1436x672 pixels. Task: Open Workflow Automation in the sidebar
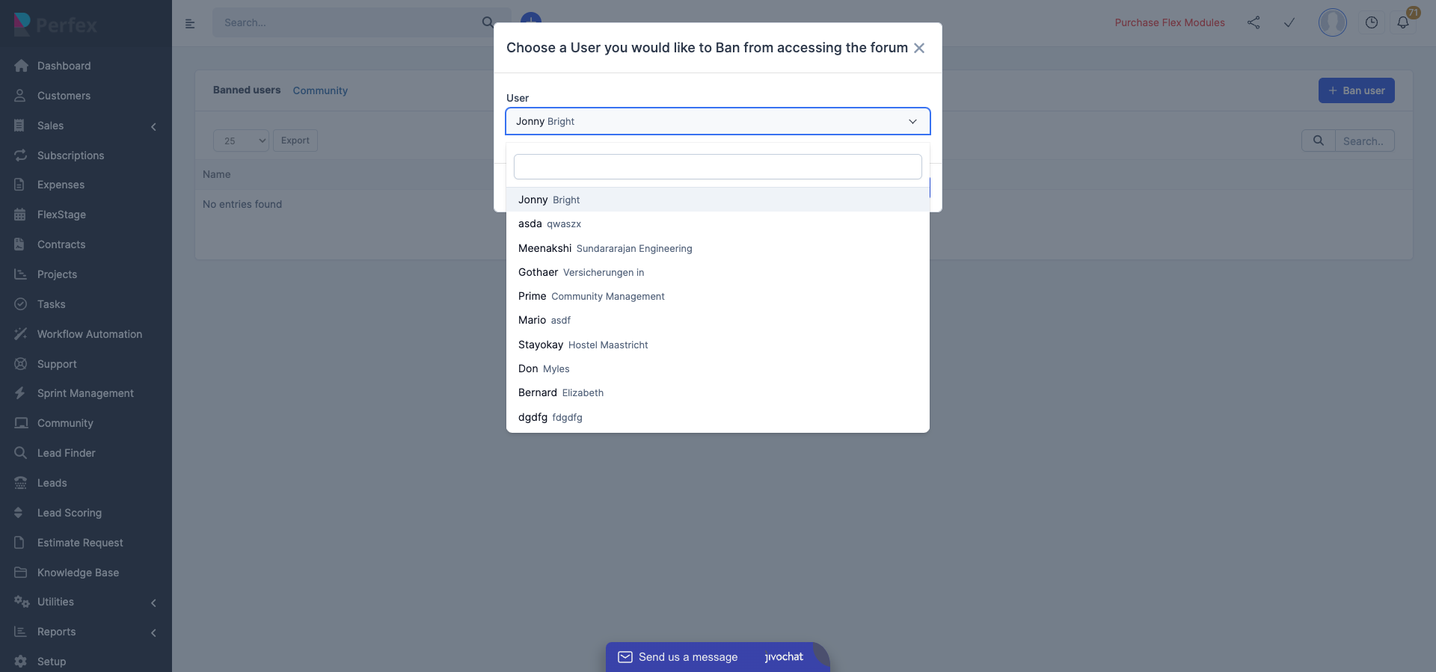(x=89, y=334)
